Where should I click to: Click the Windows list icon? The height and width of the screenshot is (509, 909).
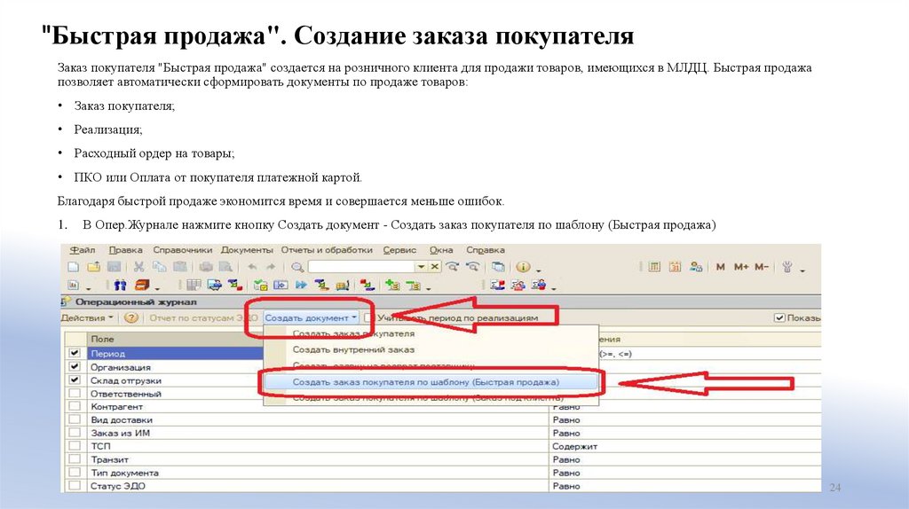tap(497, 267)
